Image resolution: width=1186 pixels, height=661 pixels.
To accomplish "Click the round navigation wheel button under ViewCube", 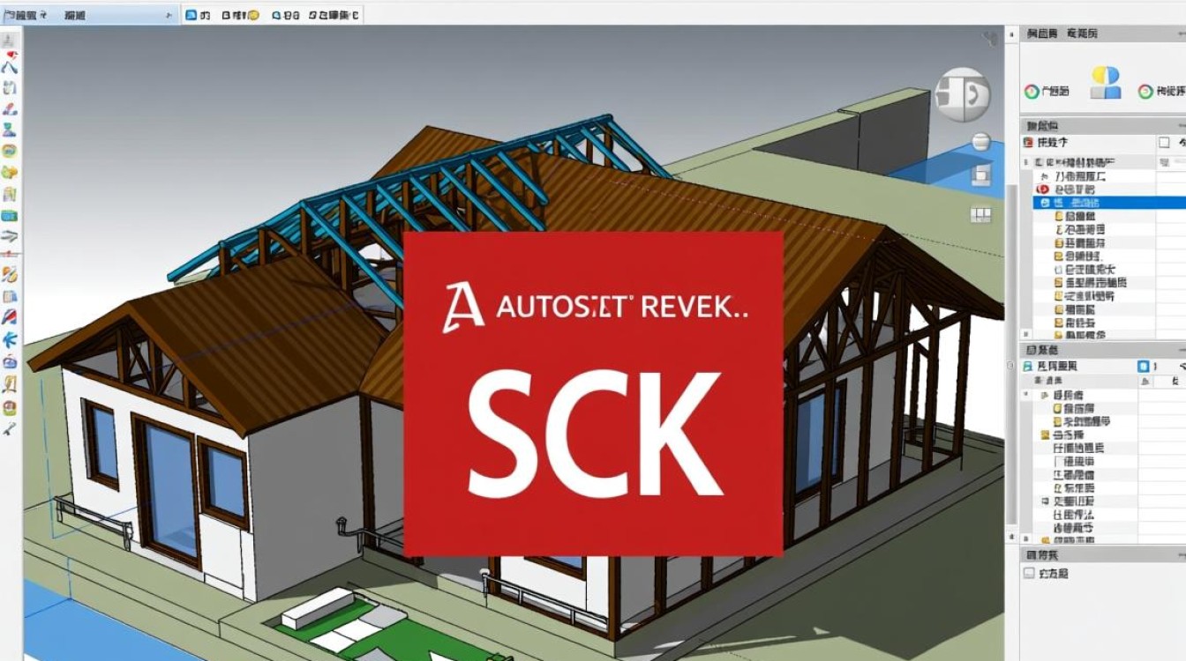I will (981, 143).
